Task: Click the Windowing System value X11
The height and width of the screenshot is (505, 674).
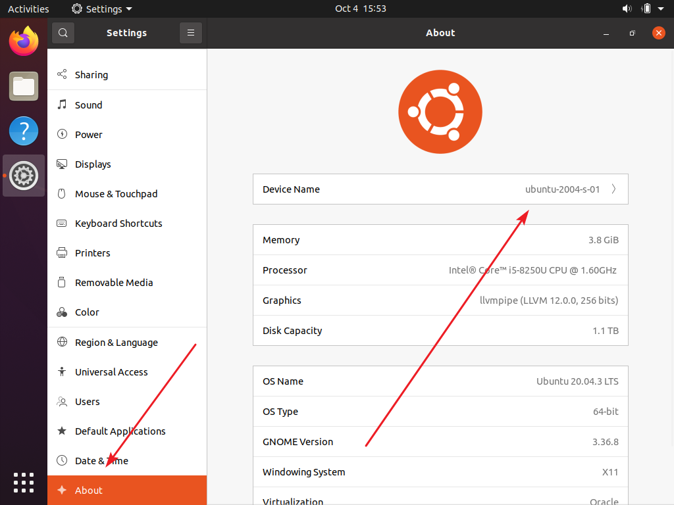Action: coord(610,472)
